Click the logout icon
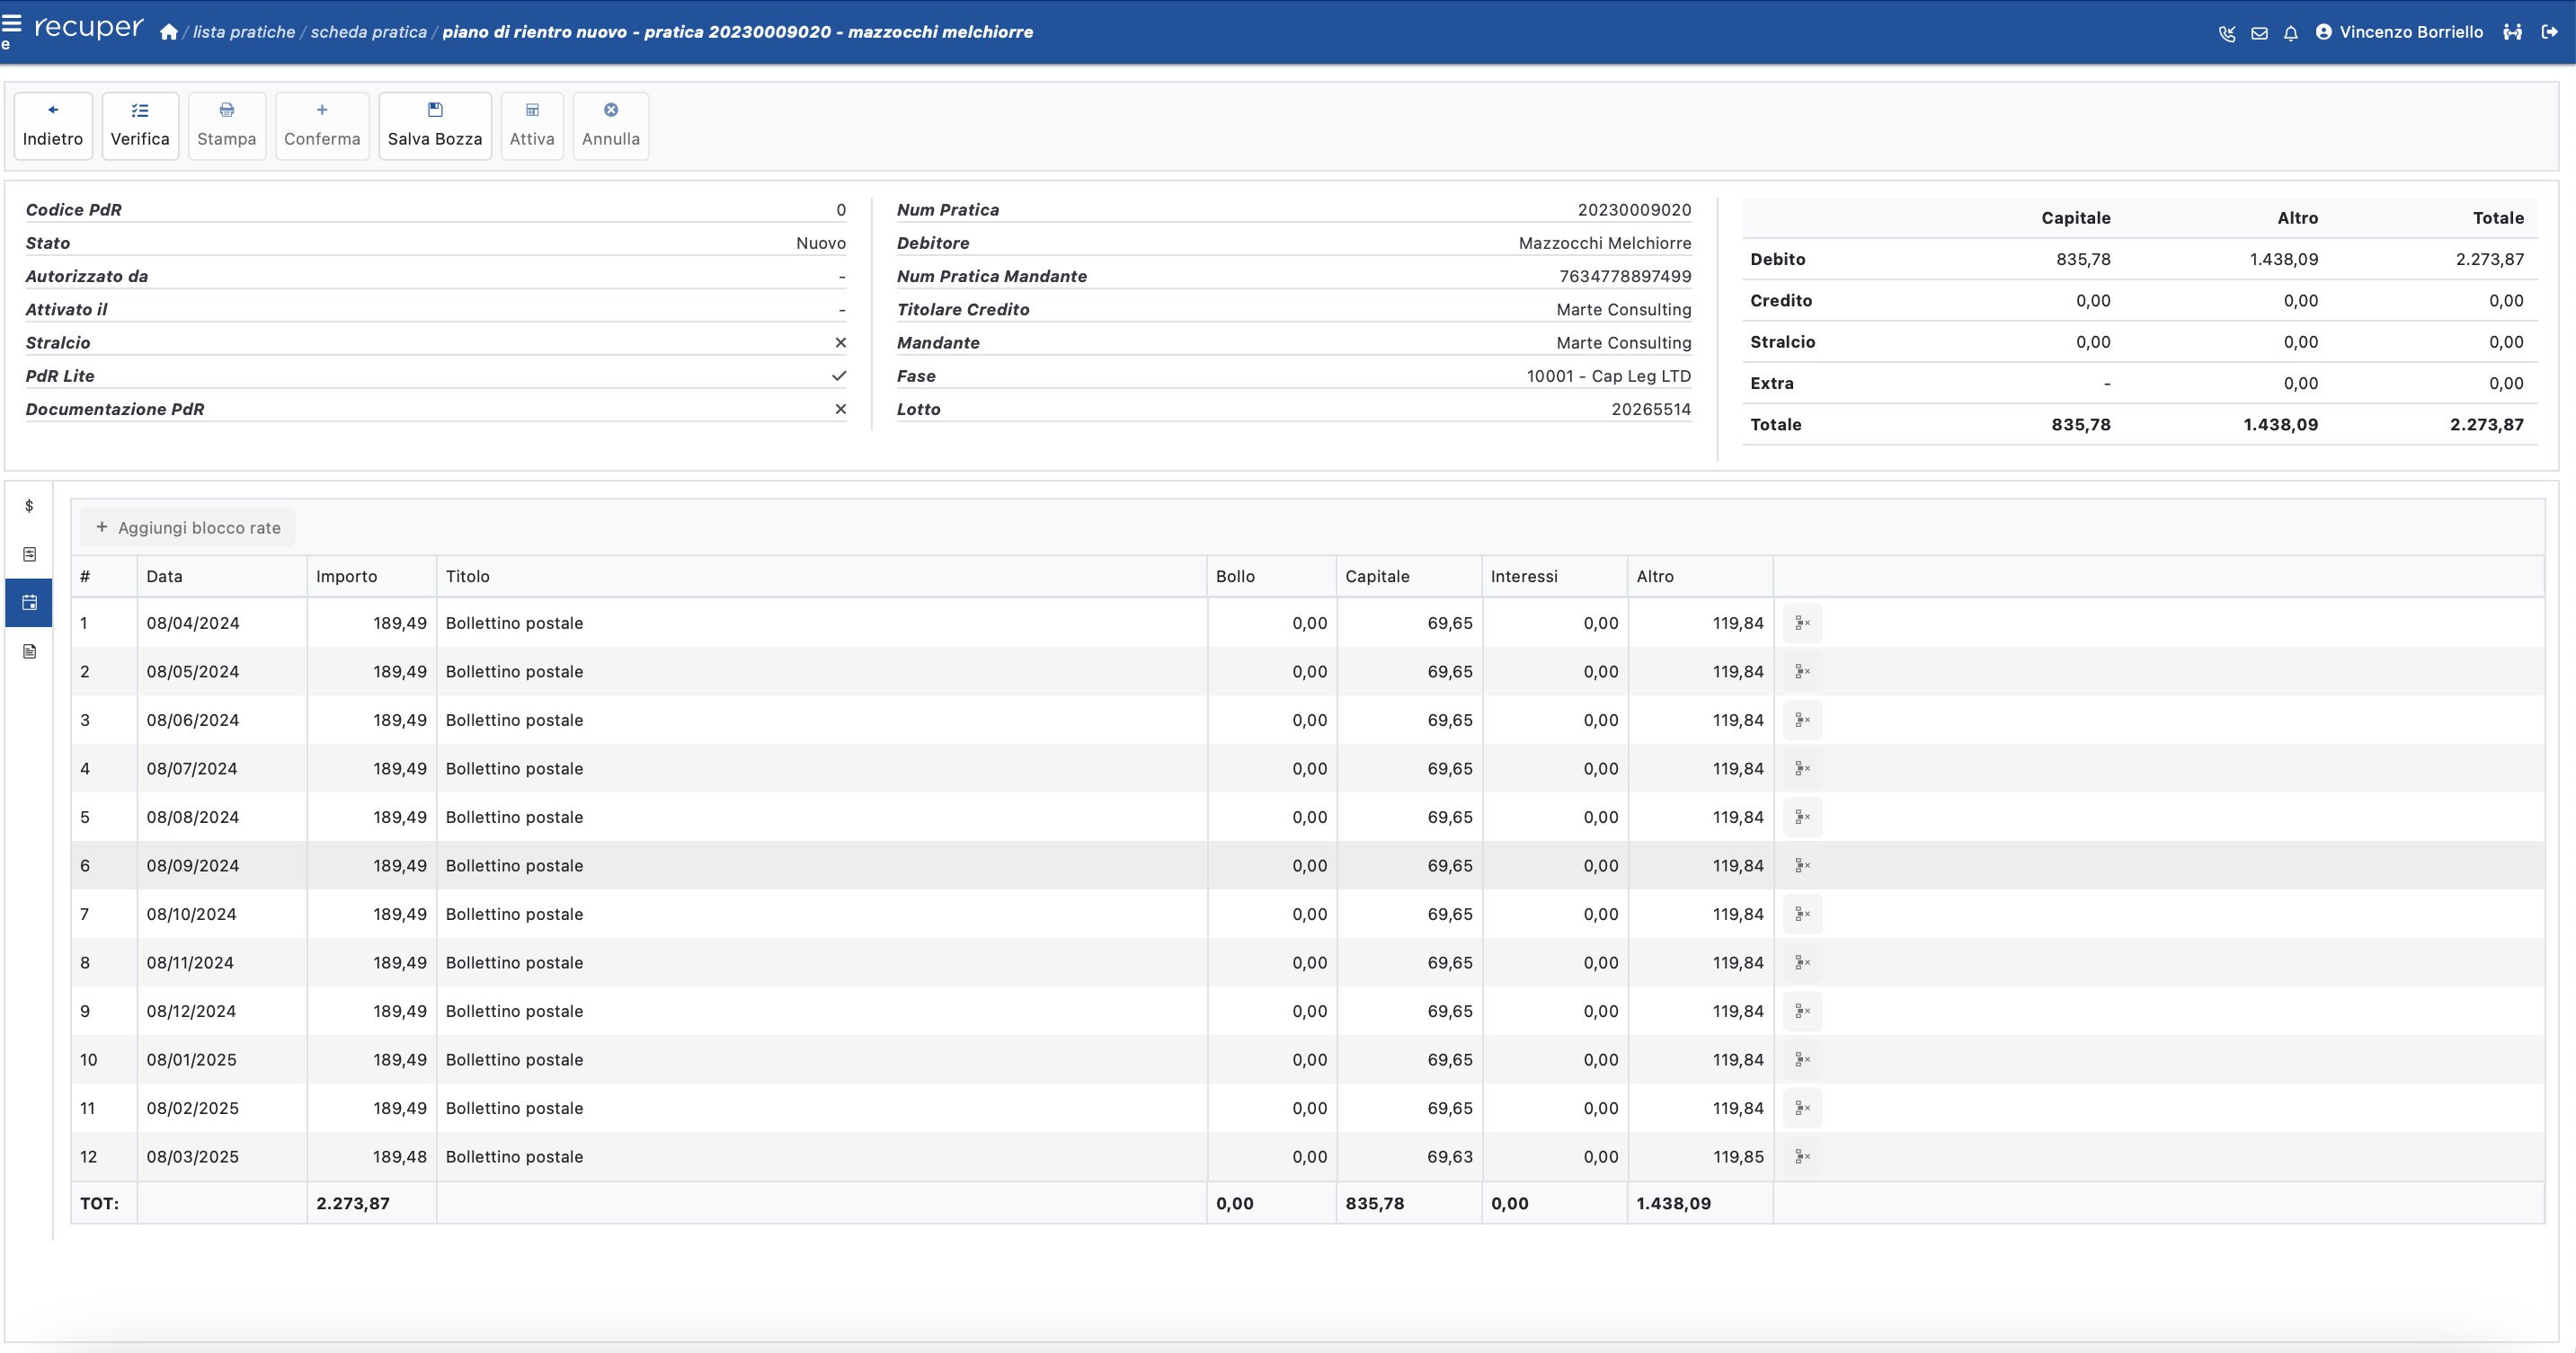The width and height of the screenshot is (2576, 1353). (2549, 32)
